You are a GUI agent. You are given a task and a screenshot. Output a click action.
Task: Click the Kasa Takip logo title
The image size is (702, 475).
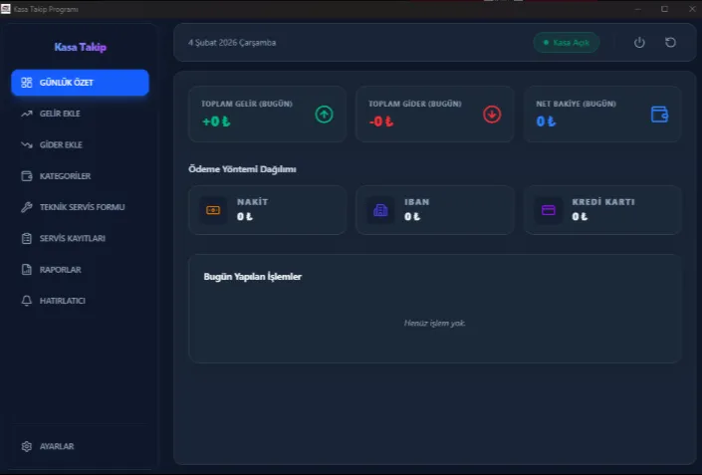click(80, 47)
